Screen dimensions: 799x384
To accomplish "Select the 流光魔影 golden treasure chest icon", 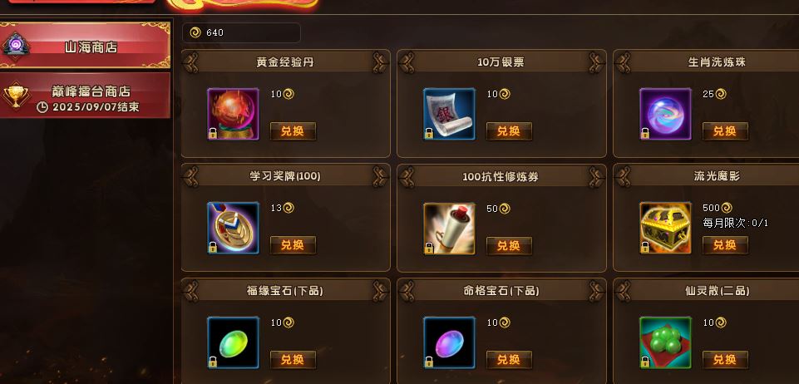I will pos(665,229).
